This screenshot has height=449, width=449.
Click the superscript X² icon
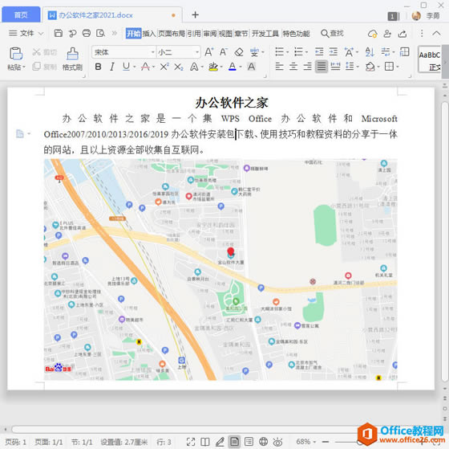coord(164,67)
